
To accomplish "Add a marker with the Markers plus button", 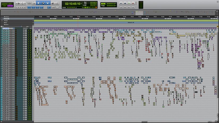I will click(33, 24).
